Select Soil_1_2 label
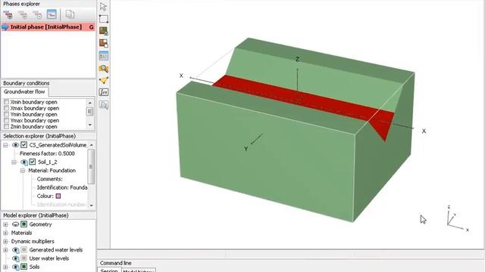The height and width of the screenshot is (272, 485). click(47, 162)
